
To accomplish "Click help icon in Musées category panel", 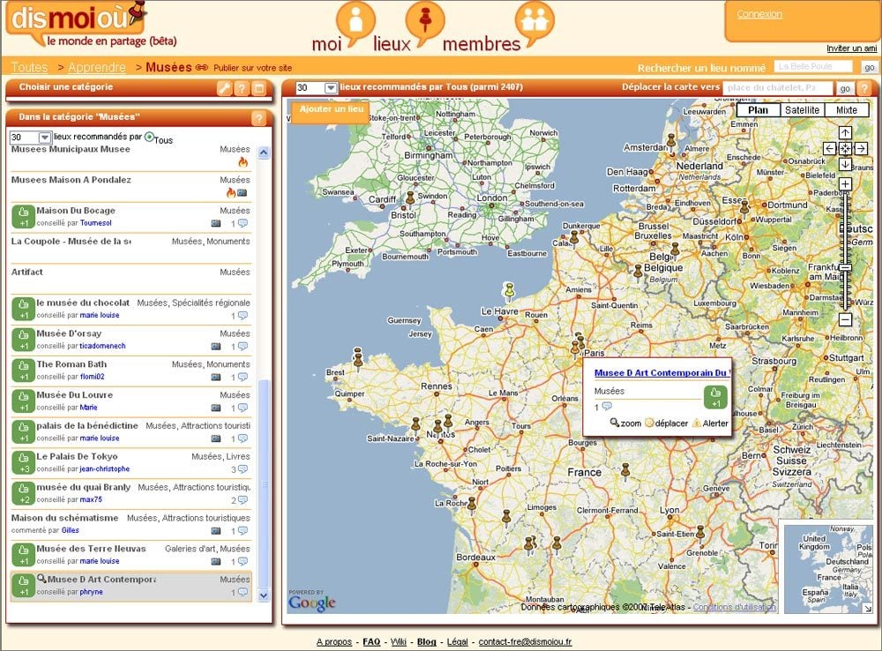I will point(258,118).
